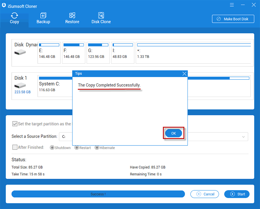The width and height of the screenshot is (260, 209).
Task: Click the Total Size 85.27 GB text
Action: coord(27,167)
